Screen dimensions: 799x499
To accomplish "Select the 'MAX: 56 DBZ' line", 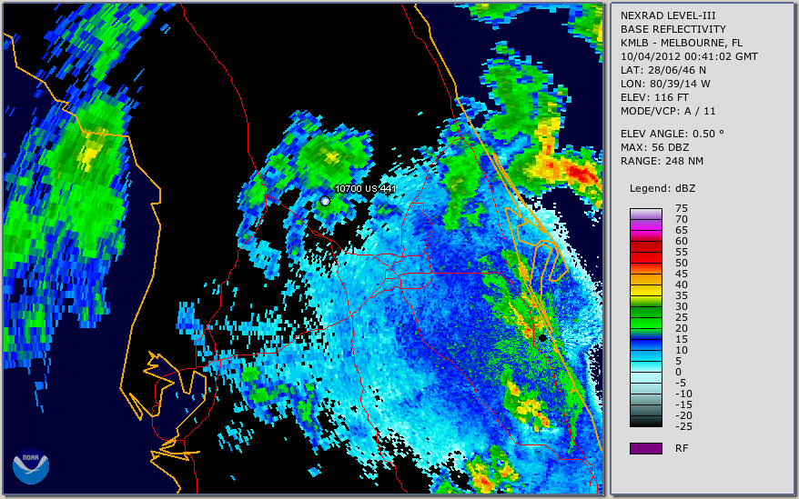I will pos(654,147).
